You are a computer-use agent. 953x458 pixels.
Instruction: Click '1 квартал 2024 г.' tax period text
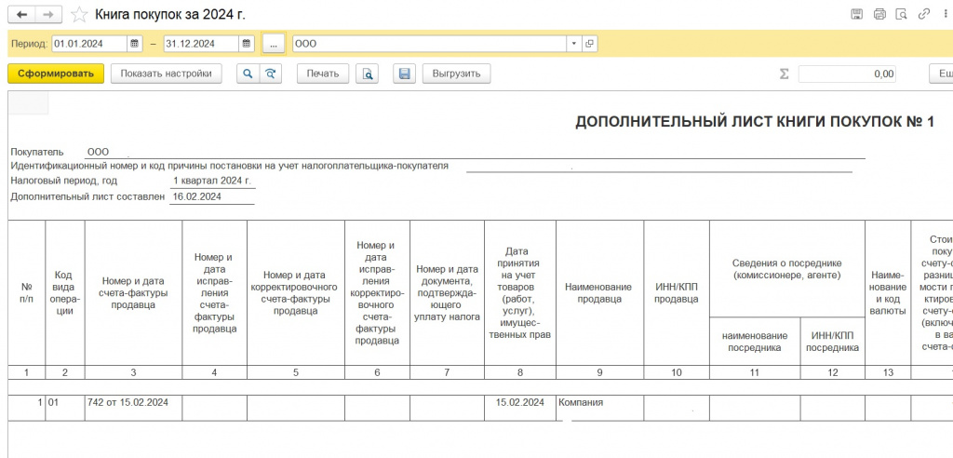212,181
